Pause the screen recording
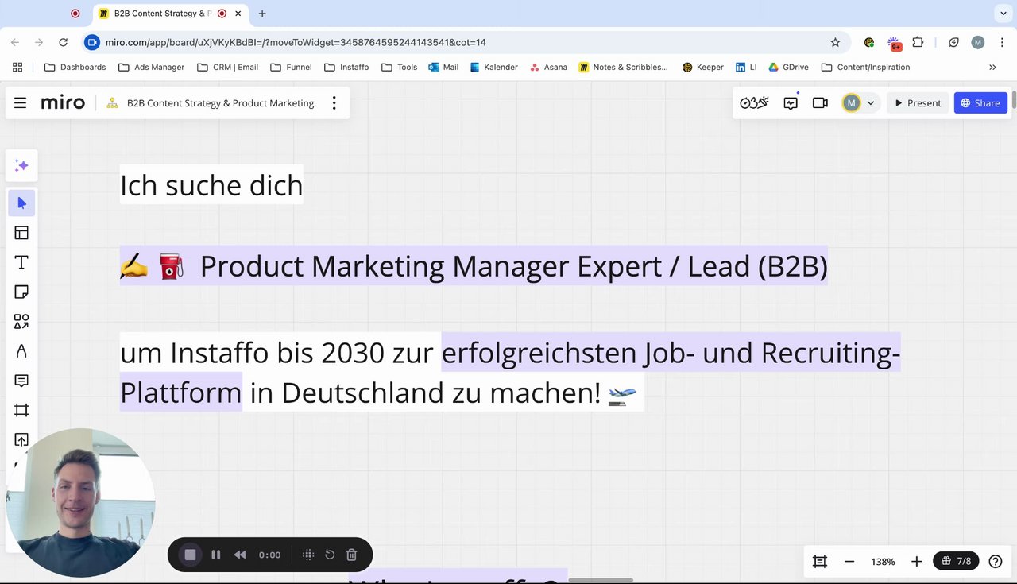1017x584 pixels. (x=215, y=555)
